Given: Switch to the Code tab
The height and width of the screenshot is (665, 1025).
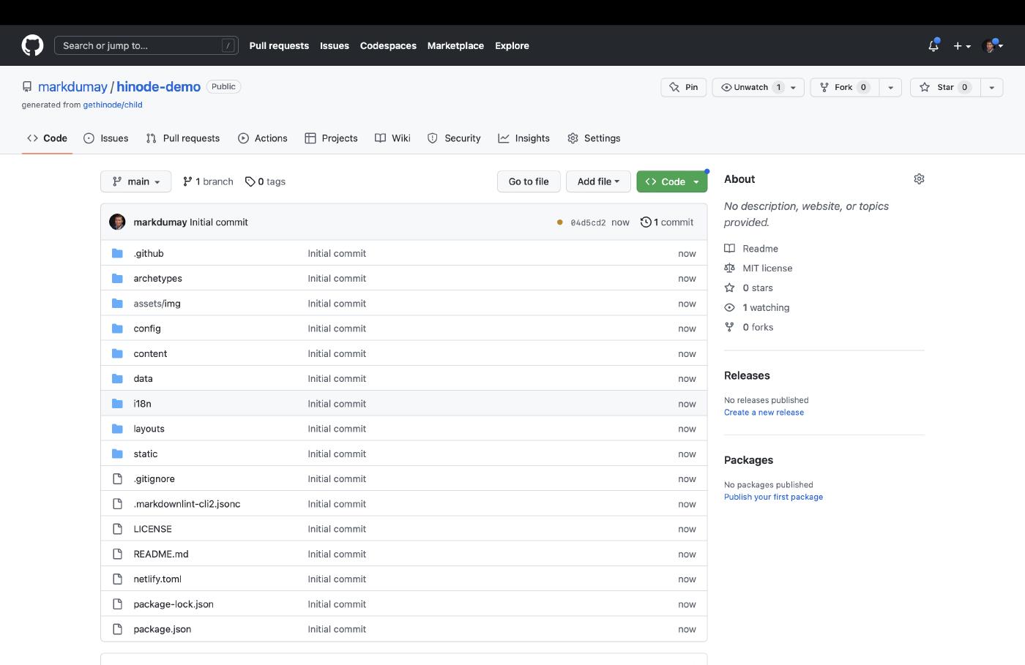Looking at the screenshot, I should pos(47,138).
